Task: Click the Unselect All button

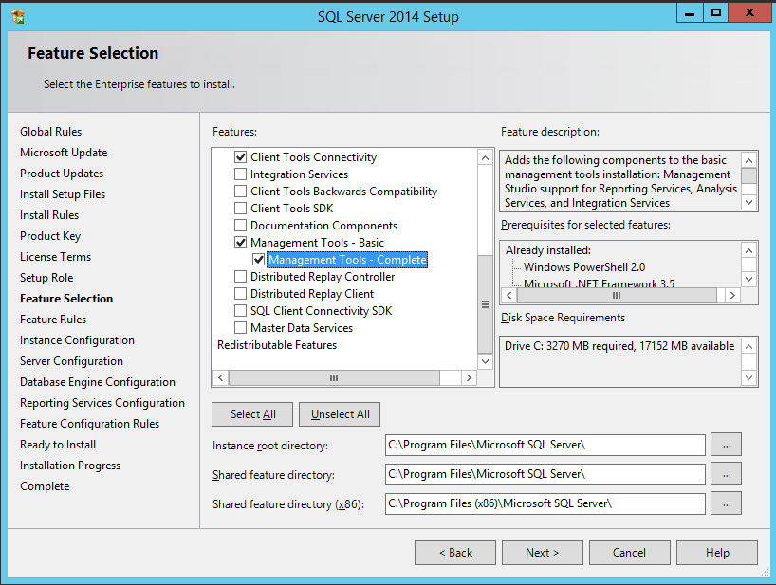Action: [x=341, y=414]
